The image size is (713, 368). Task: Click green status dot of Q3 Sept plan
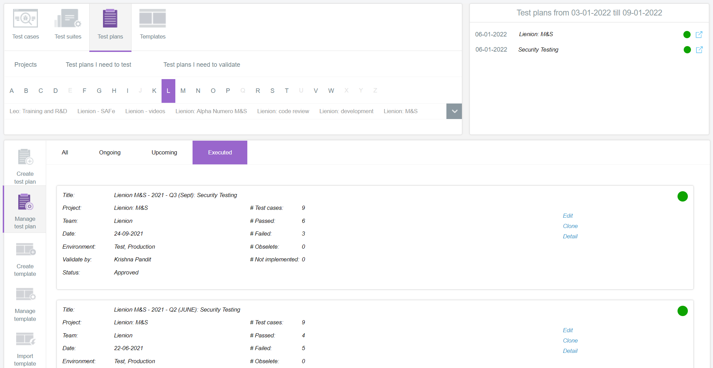pos(682,196)
